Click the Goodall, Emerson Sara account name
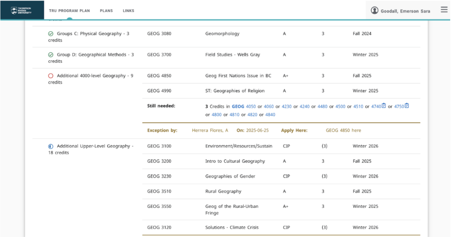The height and width of the screenshot is (237, 452). (x=405, y=11)
